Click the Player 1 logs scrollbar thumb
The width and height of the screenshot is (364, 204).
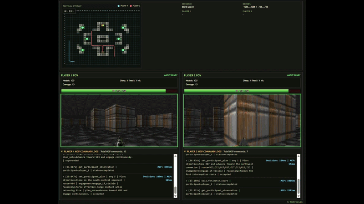pos(175,190)
